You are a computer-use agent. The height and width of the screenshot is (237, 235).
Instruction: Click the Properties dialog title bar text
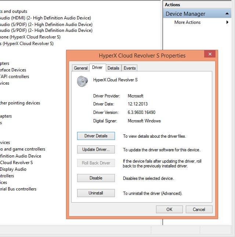tap(142, 55)
